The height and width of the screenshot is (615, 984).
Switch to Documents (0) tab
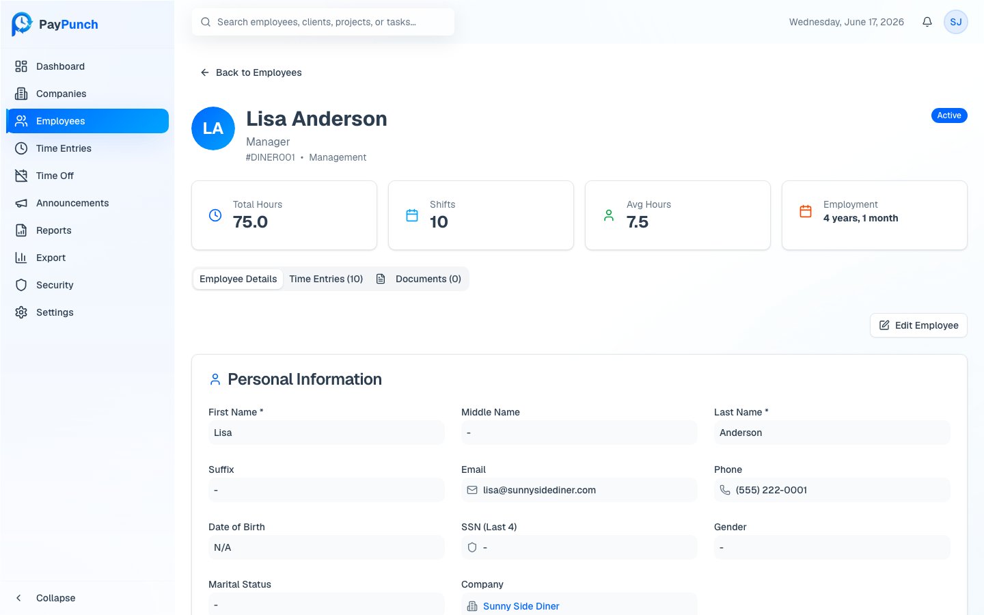[x=418, y=279]
